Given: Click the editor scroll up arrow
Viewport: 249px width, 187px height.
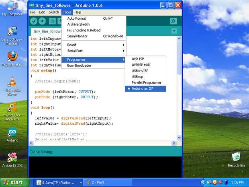Looking at the screenshot, I should coord(179,39).
